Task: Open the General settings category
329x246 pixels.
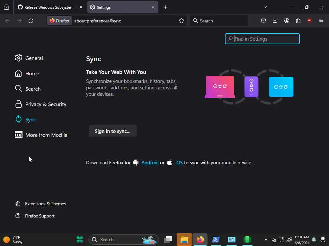Action: click(x=29, y=58)
